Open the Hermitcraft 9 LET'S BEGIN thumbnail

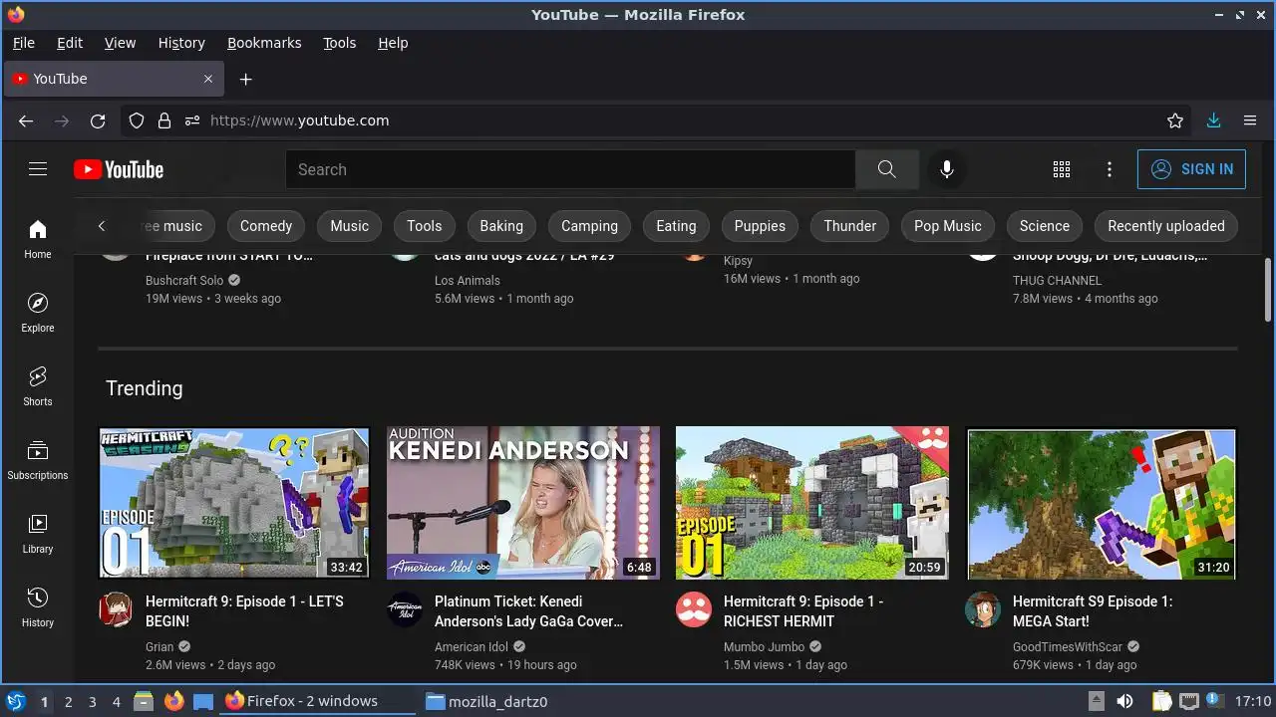pyautogui.click(x=234, y=503)
